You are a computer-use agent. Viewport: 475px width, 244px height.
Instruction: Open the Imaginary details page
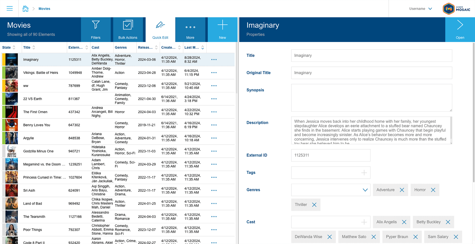tap(460, 30)
